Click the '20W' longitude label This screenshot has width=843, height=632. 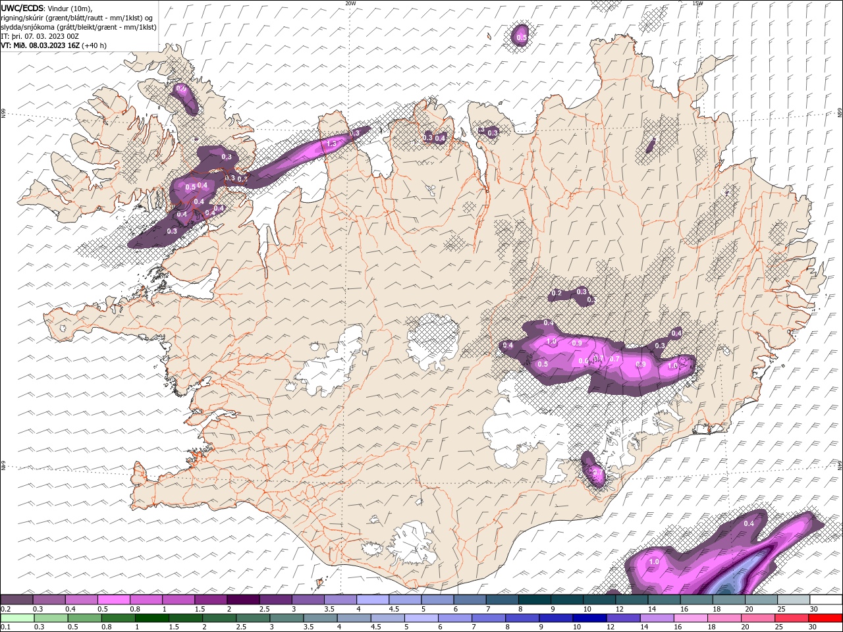tap(350, 3)
